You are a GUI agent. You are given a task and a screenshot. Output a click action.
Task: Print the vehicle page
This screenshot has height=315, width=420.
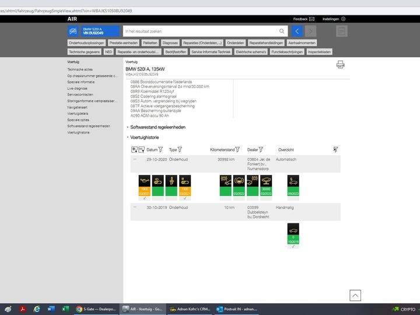tap(341, 65)
